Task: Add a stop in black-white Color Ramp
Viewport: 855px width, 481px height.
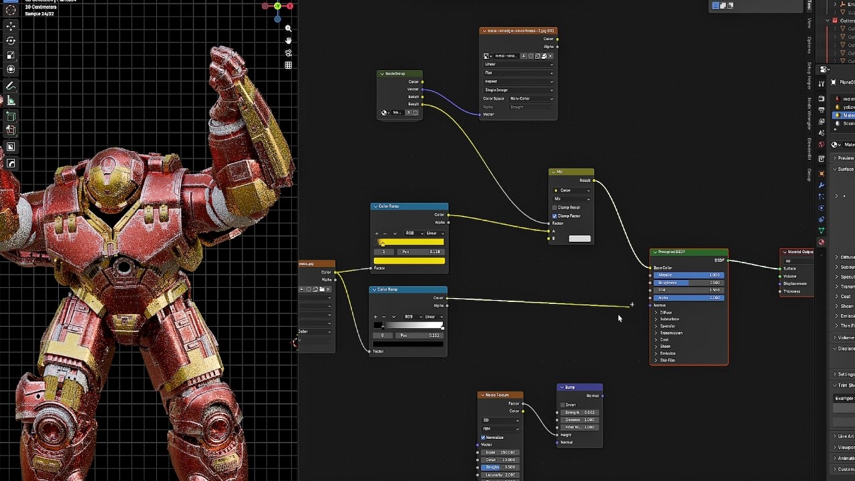Action: pyautogui.click(x=375, y=317)
